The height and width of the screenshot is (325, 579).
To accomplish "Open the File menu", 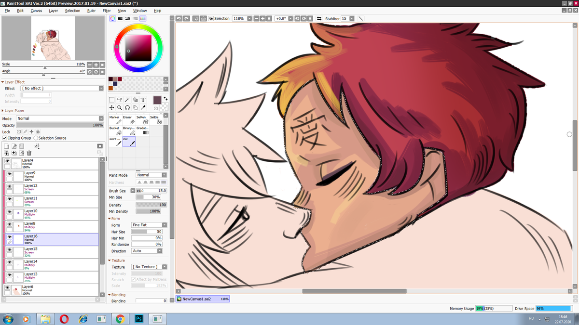I will point(7,11).
